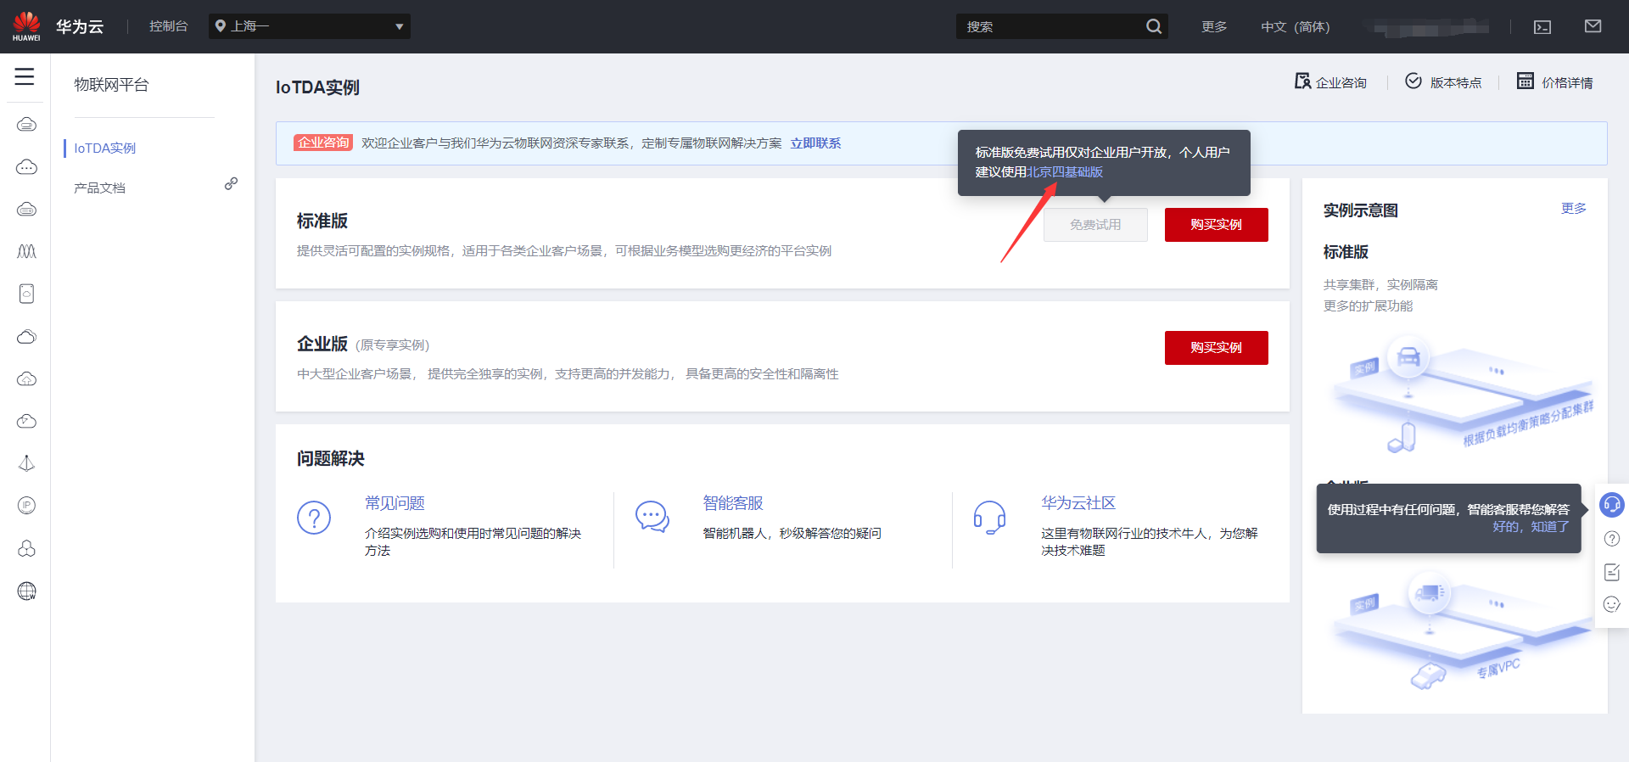
Task: Open the 更多 menu in the header
Action: 1214,26
